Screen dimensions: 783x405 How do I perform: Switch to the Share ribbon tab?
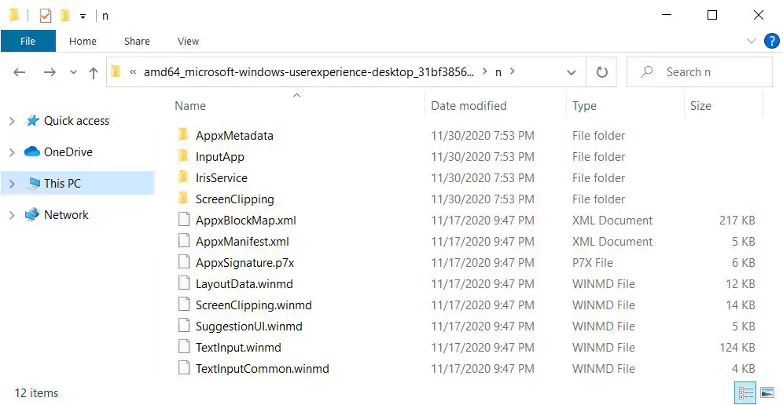click(x=137, y=42)
